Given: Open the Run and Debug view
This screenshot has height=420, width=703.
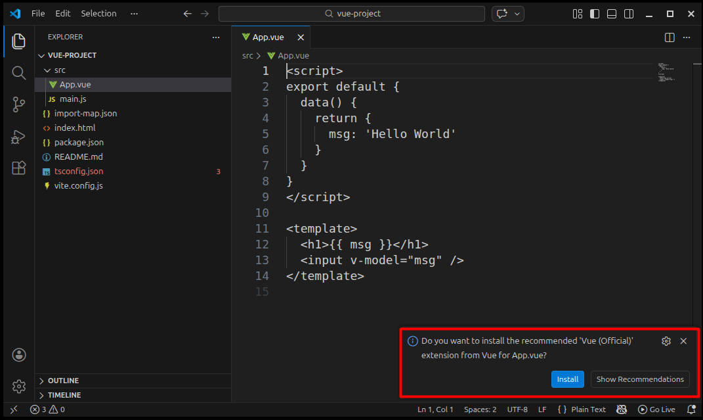Looking at the screenshot, I should tap(18, 137).
